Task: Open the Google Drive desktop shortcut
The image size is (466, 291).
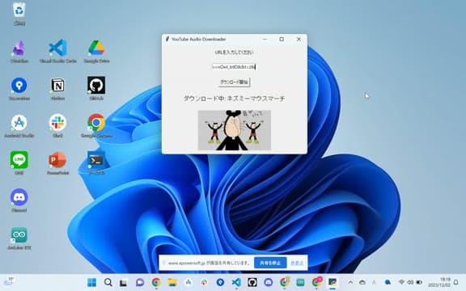Action: click(x=96, y=51)
